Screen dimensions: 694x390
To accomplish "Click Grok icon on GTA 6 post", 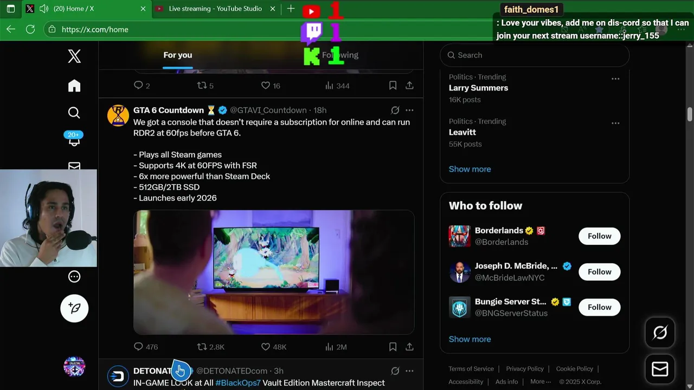I will coord(395,110).
